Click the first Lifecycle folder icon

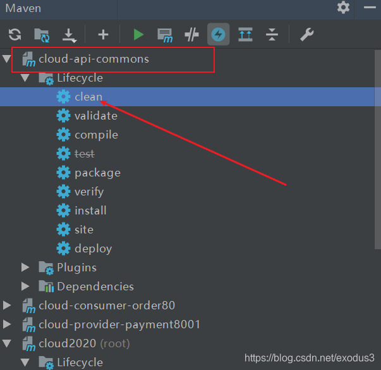coord(46,78)
